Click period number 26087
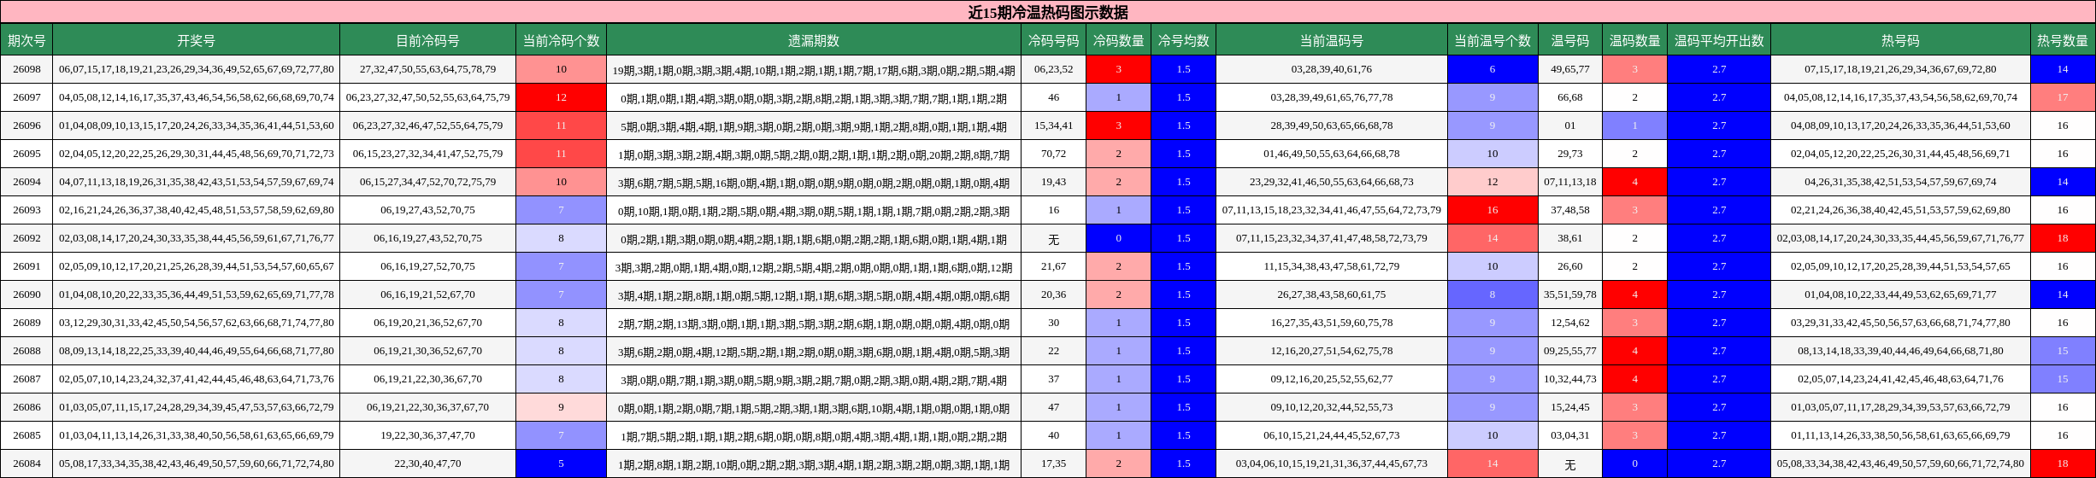Viewport: 2096px width, 478px height. tap(26, 379)
